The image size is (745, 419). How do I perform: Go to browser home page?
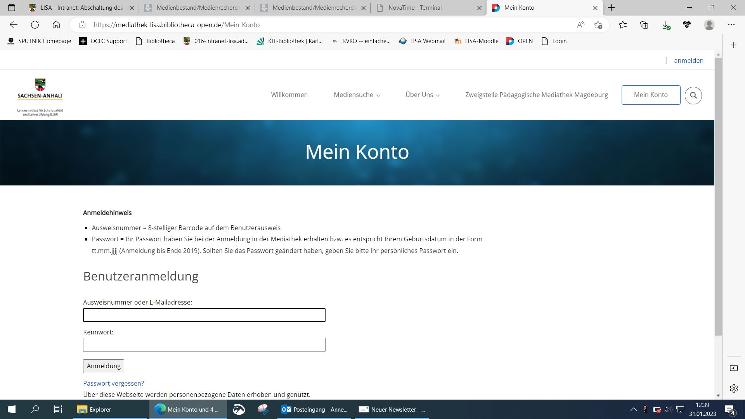coord(56,25)
